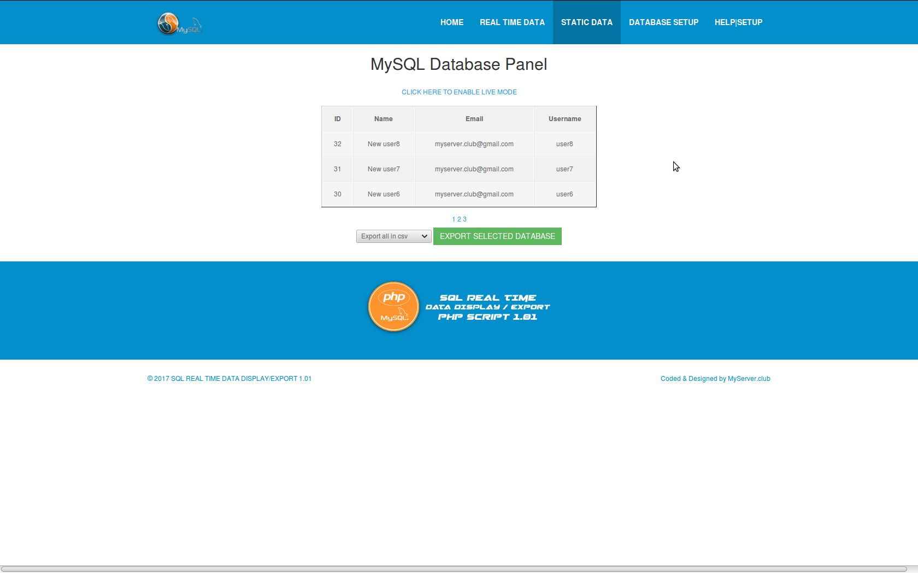
Task: Select ID cell 30
Action: [x=338, y=194]
